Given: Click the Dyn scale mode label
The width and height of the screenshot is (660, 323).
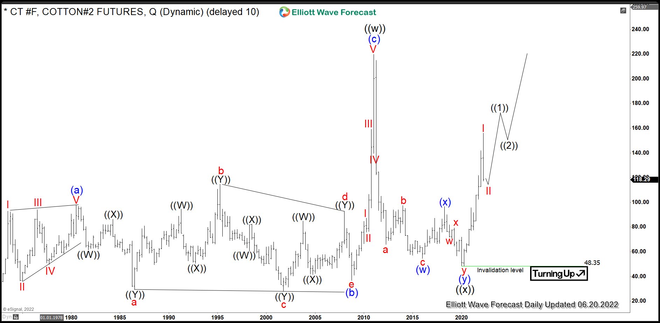Looking at the screenshot, I should pos(7,317).
